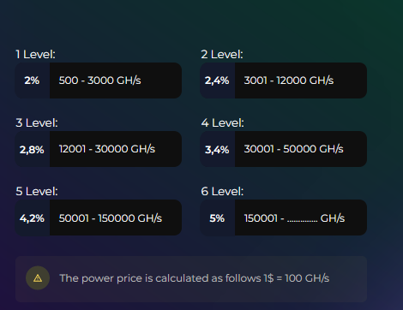Select the 2% badge of Level 1
The height and width of the screenshot is (310, 403).
click(x=32, y=80)
